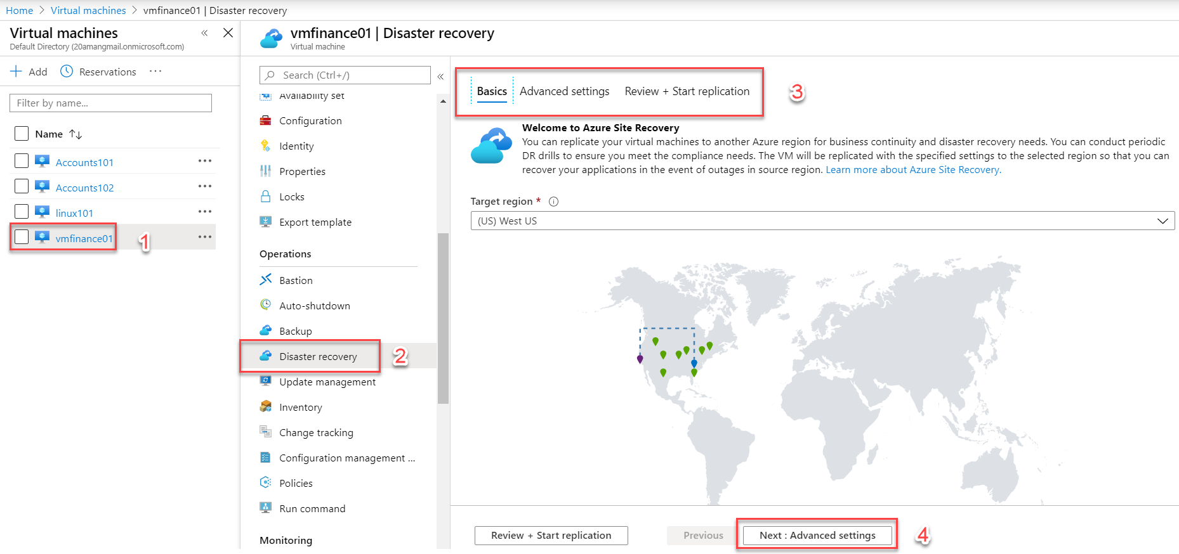This screenshot has width=1179, height=554.
Task: Click the Inventory box icon
Action: pyautogui.click(x=266, y=406)
